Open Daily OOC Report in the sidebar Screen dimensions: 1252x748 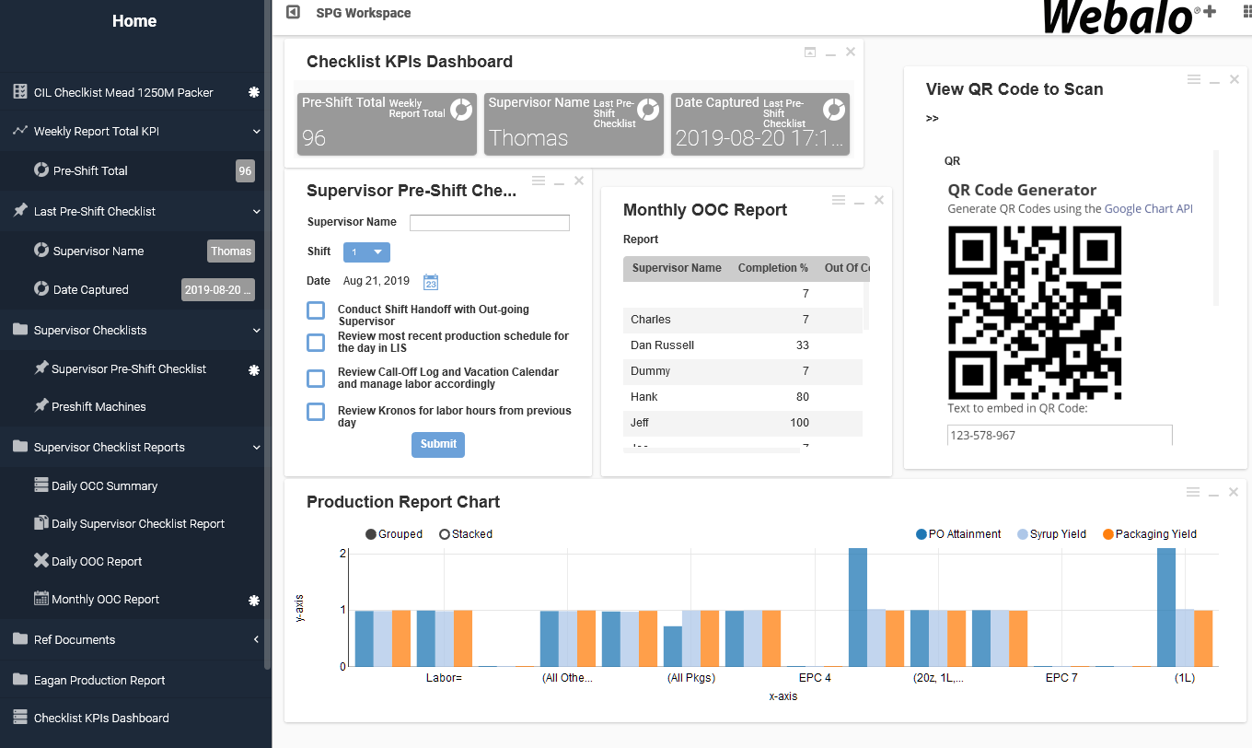tap(97, 562)
